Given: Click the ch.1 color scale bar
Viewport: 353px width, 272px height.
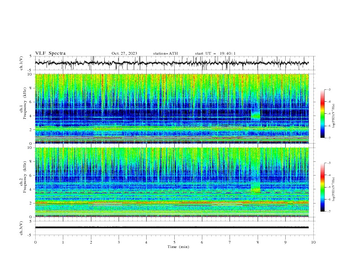Looking at the screenshot, I should click(323, 114).
